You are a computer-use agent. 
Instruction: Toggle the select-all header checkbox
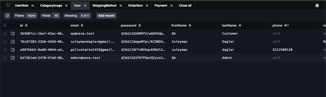5,25
